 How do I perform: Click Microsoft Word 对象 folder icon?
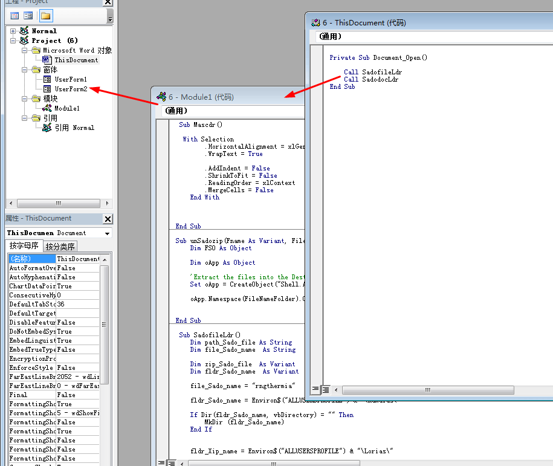[x=36, y=50]
